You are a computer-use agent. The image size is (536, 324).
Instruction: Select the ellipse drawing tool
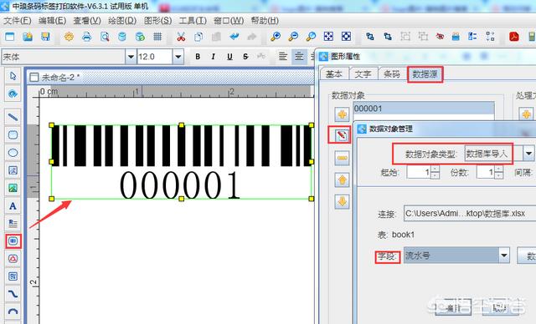13,153
